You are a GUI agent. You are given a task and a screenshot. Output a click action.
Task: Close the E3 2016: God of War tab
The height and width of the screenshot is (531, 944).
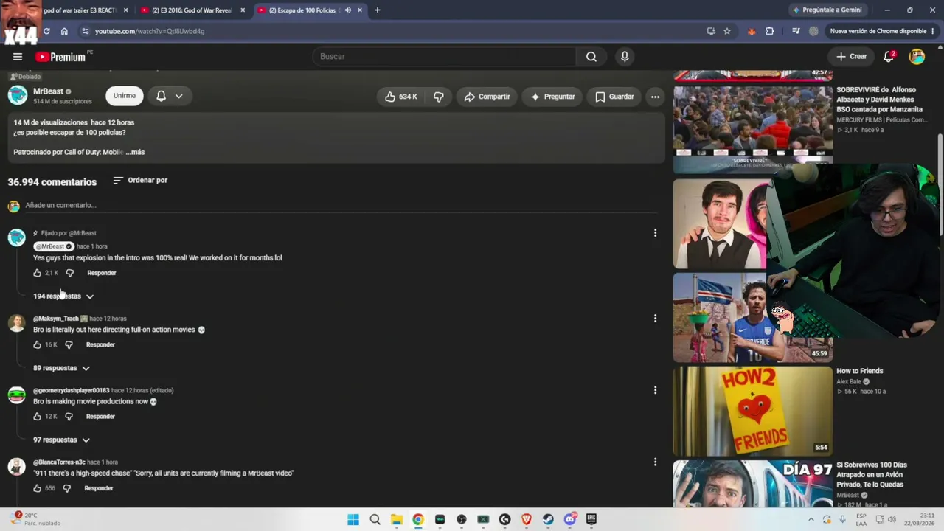click(x=242, y=10)
